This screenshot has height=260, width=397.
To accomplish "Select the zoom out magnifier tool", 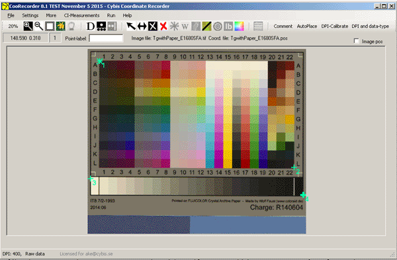I will pyautogui.click(x=39, y=26).
